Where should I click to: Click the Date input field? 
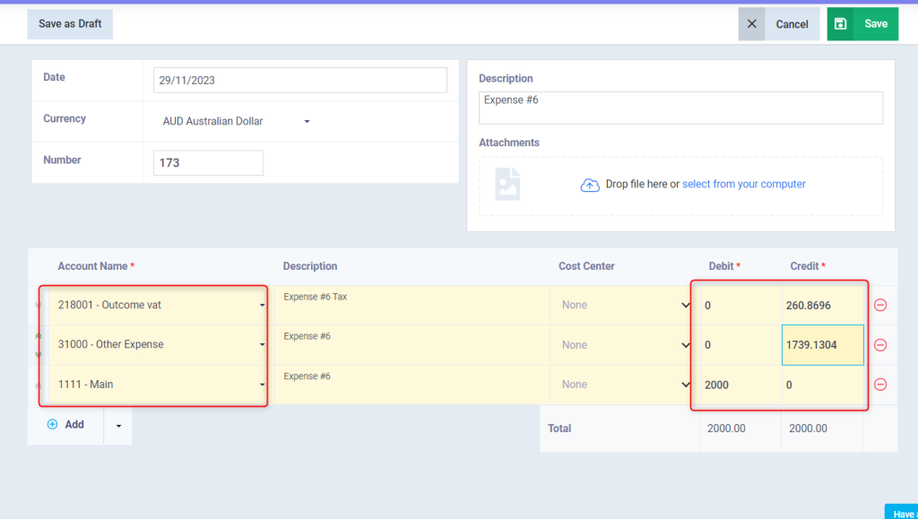point(299,80)
